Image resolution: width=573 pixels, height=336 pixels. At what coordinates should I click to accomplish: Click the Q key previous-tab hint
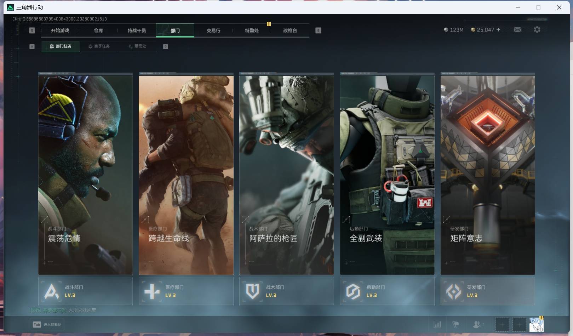click(32, 30)
